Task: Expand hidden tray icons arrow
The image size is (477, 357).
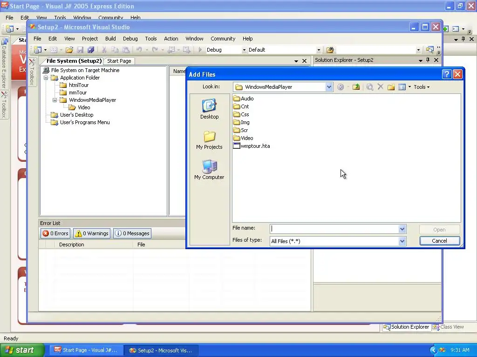Action: 433,350
